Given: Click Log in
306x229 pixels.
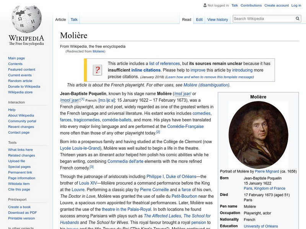Looking at the screenshot, I should 296,5.
